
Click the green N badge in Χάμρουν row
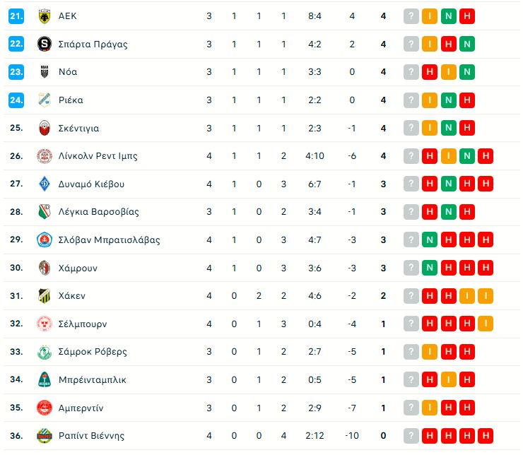[x=430, y=268]
